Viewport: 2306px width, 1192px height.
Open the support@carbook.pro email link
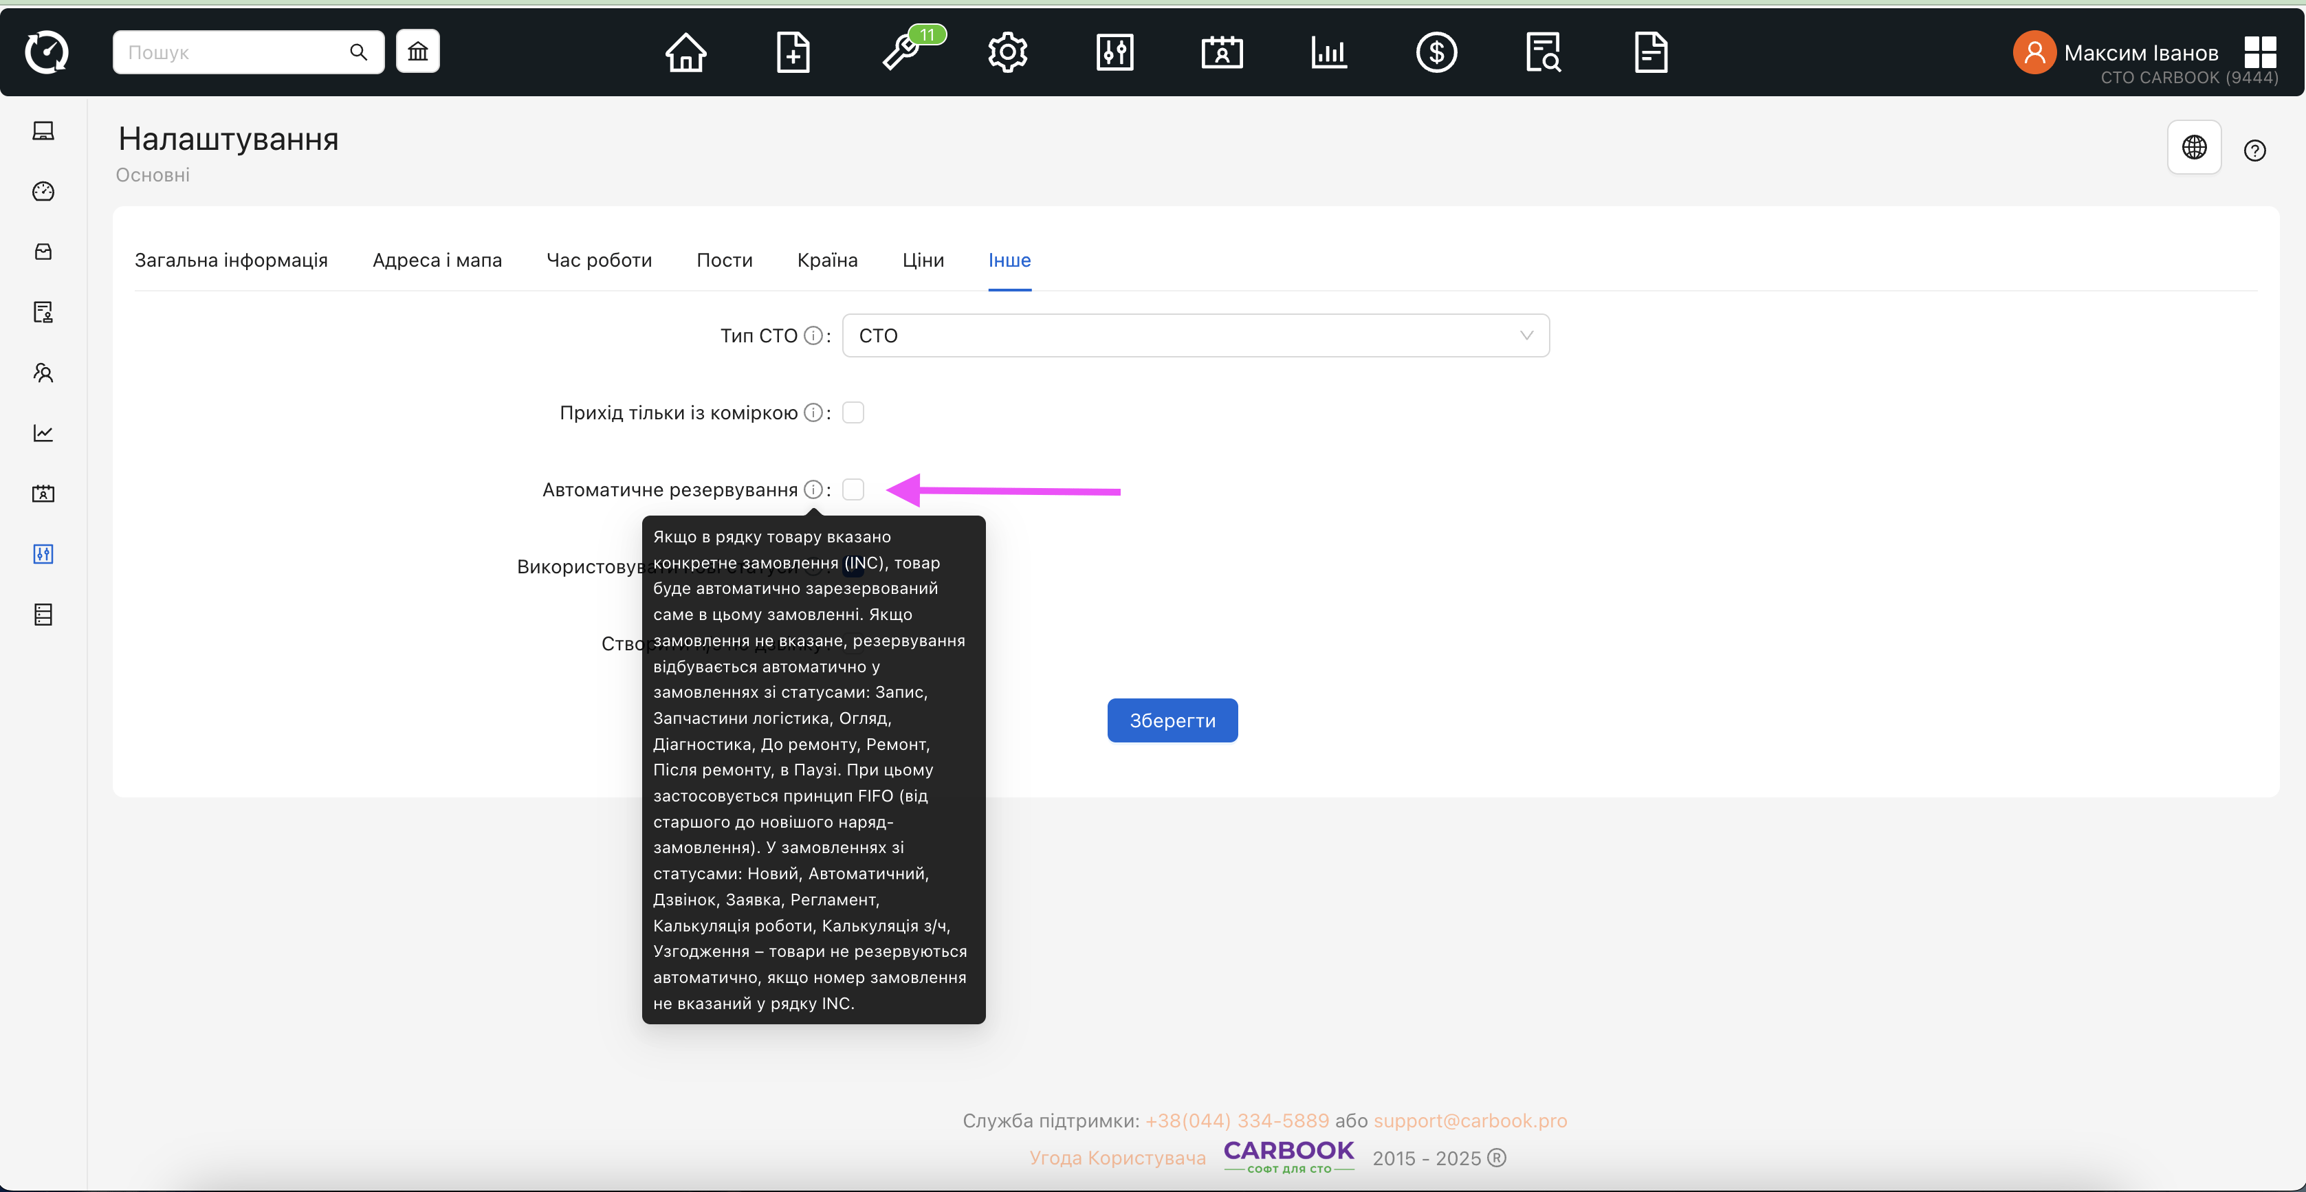click(x=1470, y=1121)
